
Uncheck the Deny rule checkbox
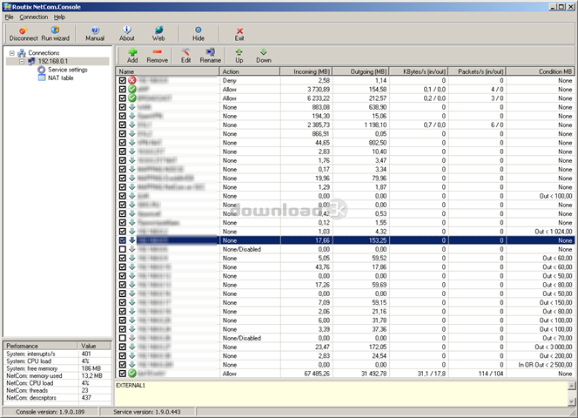click(123, 80)
